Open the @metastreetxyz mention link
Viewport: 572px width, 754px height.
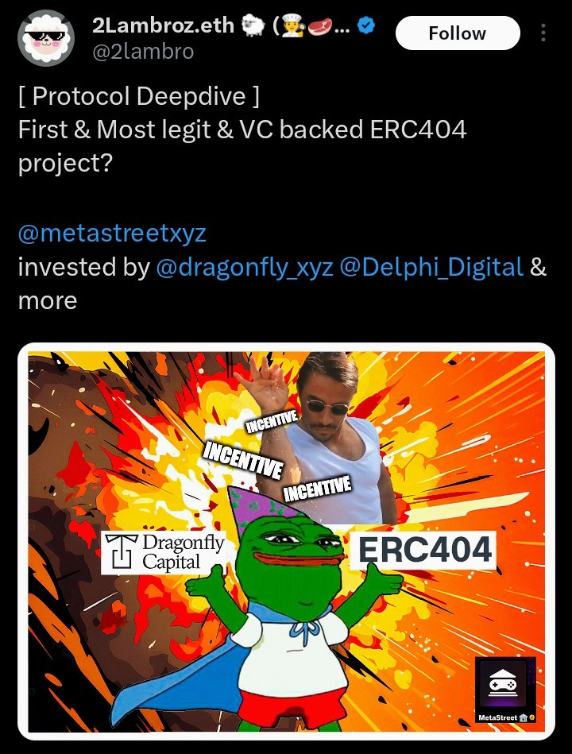112,234
